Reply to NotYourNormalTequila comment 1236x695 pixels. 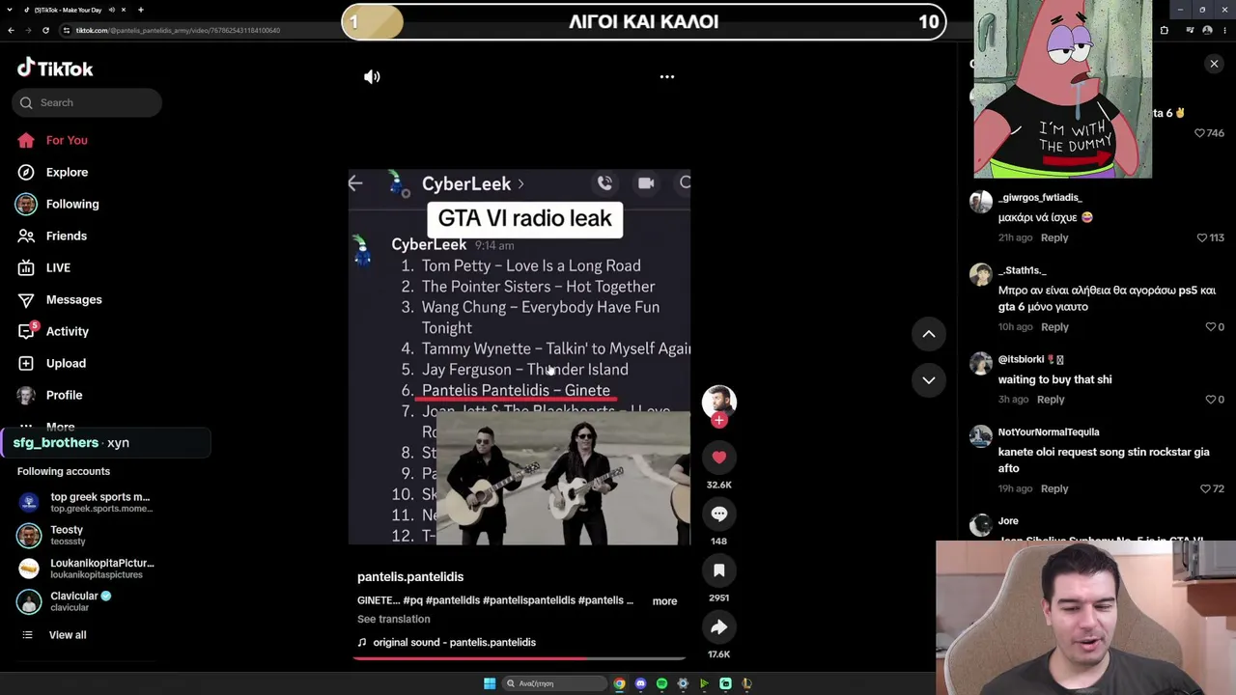[1054, 488]
